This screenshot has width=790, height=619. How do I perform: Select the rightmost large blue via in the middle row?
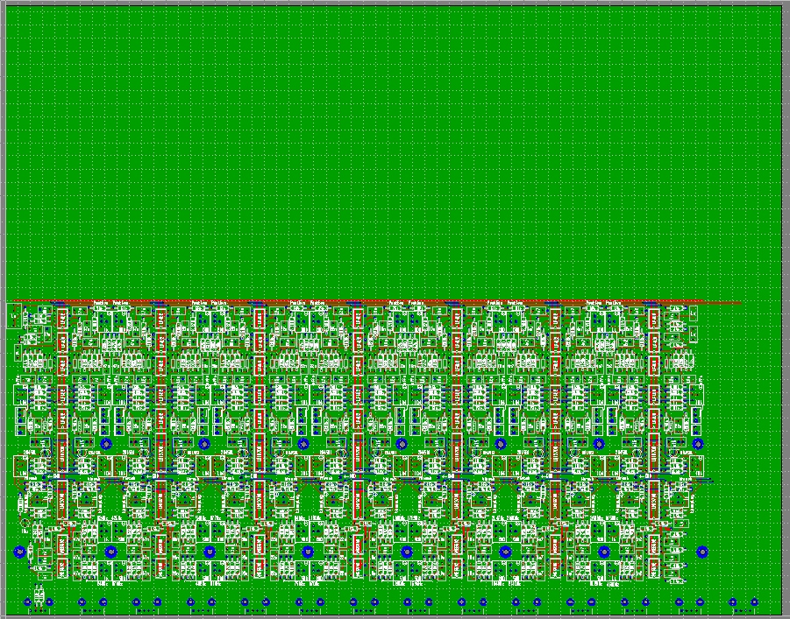698,445
